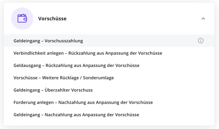Click the word Sonderumlage in the list
This screenshot has height=129, width=219.
click(x=98, y=78)
